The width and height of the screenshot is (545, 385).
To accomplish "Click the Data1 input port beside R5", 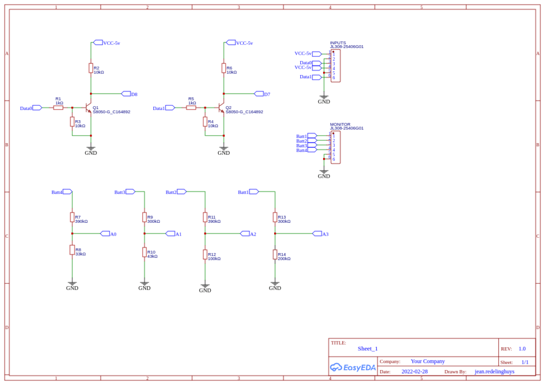I will coord(170,108).
